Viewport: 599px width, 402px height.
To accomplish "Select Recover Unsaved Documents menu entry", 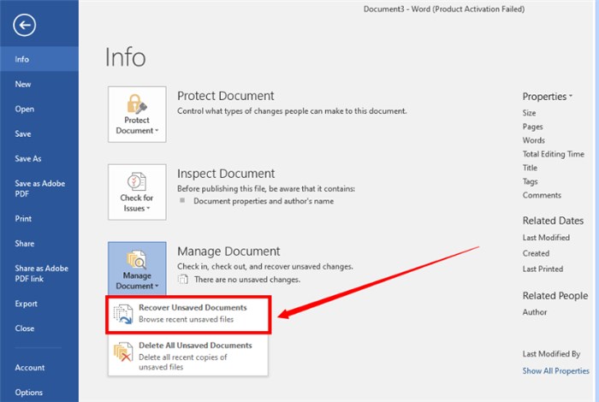I will click(188, 315).
